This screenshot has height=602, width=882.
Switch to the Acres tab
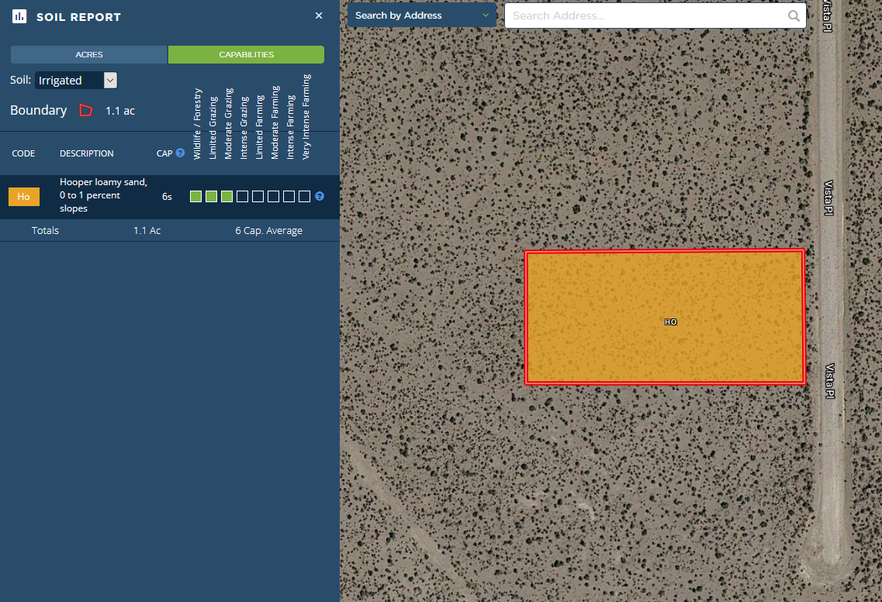point(89,55)
